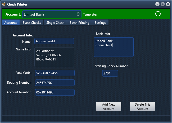This screenshot has width=172, height=123.
Task: Click the Name Info: label
Action: [x=24, y=49]
